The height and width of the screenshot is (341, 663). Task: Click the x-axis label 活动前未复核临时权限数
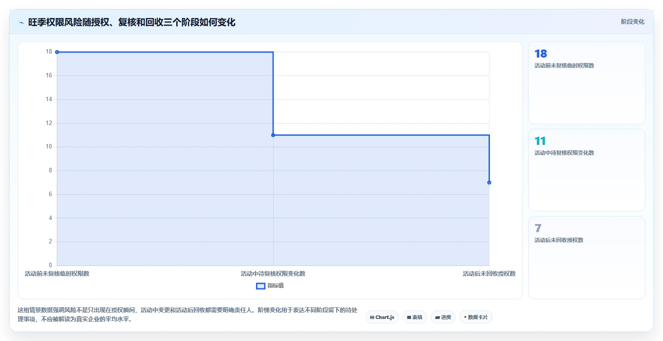click(57, 274)
